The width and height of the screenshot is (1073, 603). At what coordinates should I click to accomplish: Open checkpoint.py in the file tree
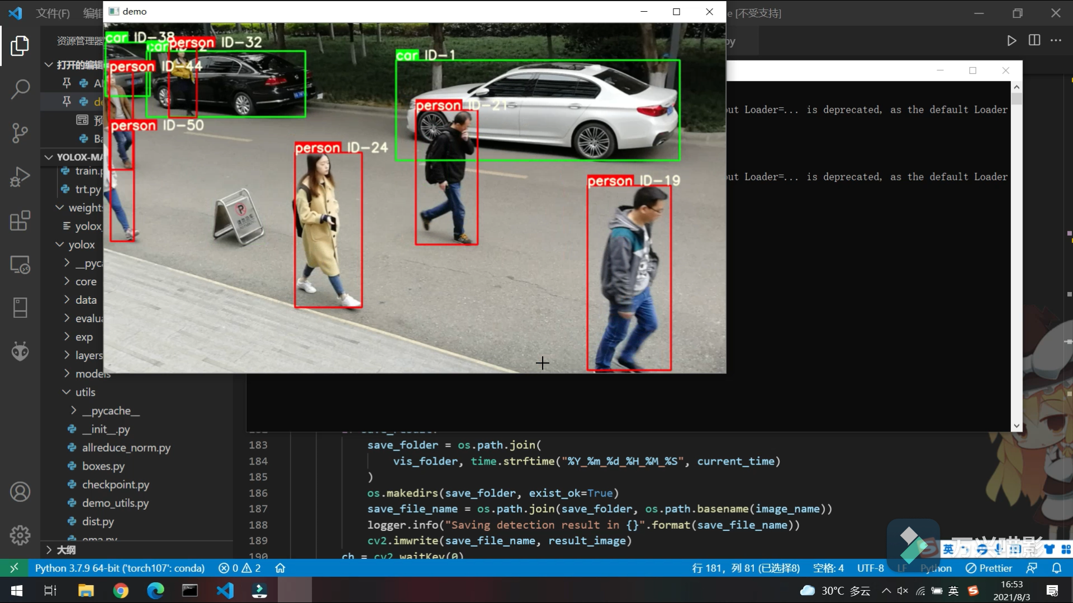(115, 485)
